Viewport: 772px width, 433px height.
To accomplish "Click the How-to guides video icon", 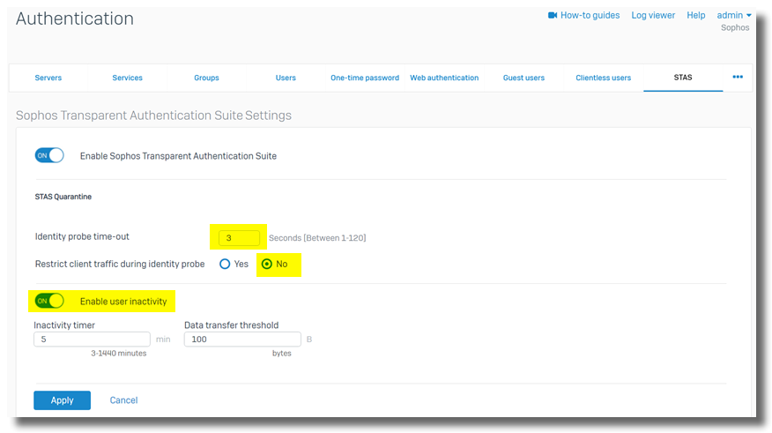I will point(553,16).
